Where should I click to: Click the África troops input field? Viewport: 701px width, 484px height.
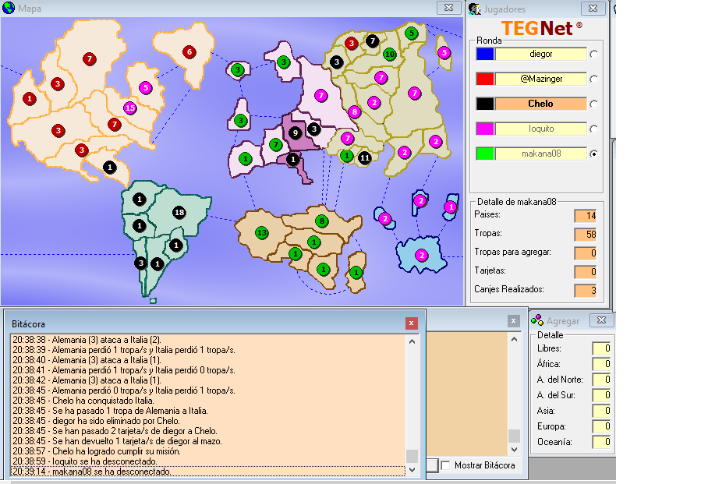click(600, 364)
